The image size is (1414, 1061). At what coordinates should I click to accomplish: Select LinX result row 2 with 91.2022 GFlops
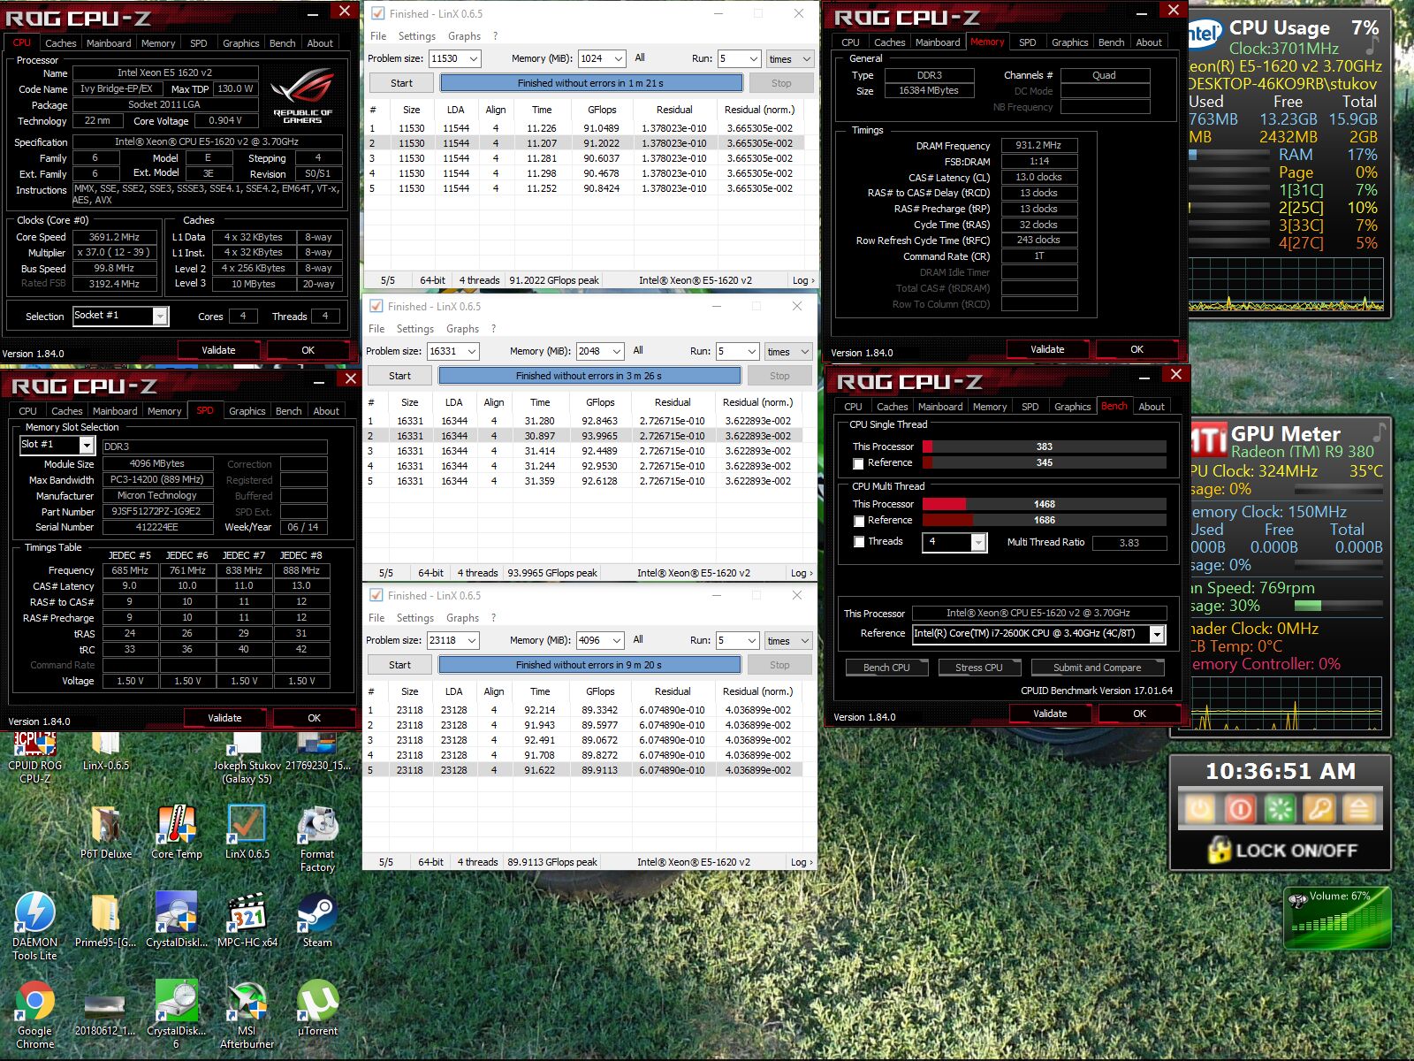click(584, 143)
